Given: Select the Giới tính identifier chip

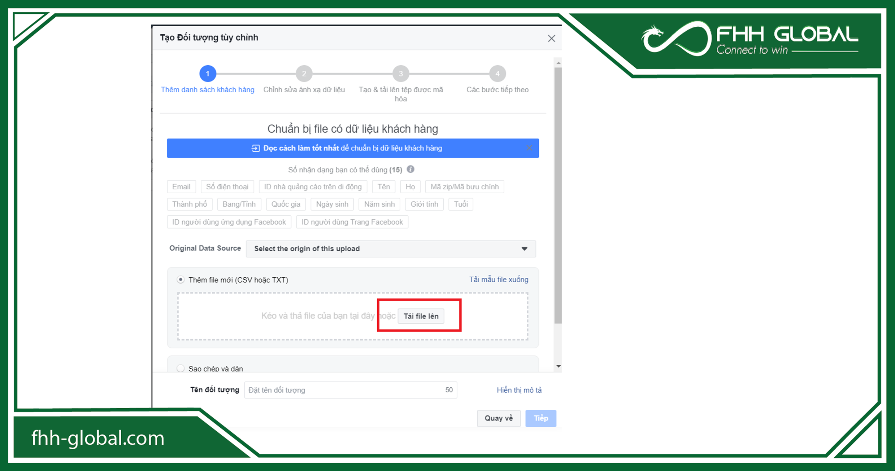Looking at the screenshot, I should [x=424, y=204].
